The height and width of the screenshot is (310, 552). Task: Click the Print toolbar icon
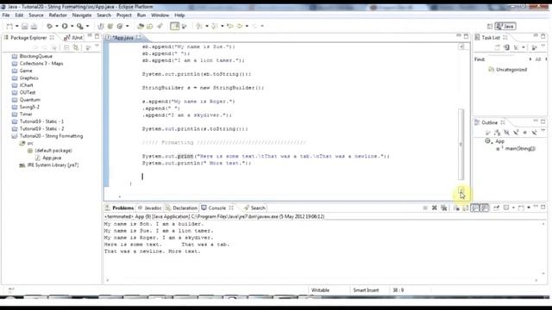coord(34,26)
